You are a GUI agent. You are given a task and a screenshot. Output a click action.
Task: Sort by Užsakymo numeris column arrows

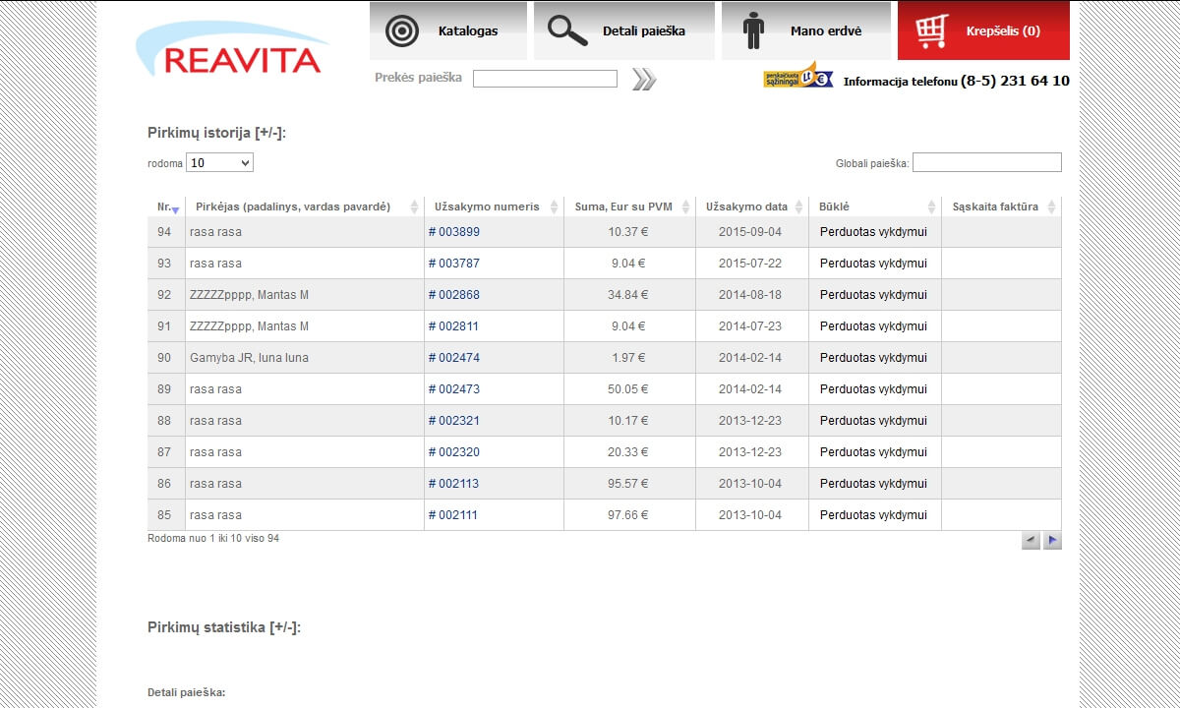554,207
